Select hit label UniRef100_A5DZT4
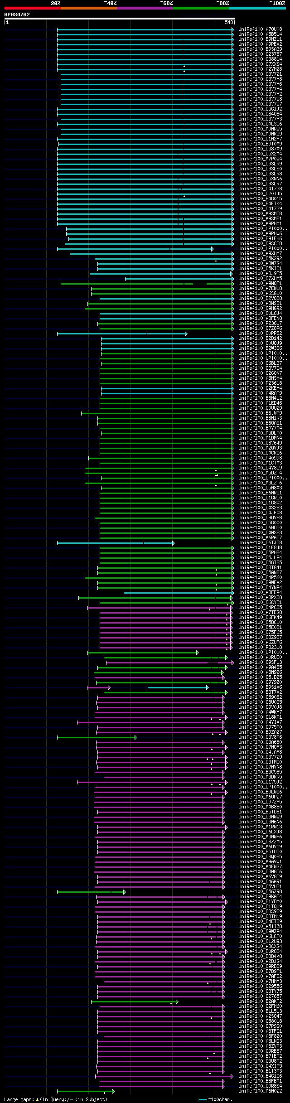290x1103 pixels. (x=260, y=473)
